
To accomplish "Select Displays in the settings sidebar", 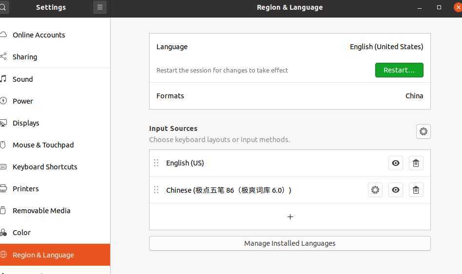I will pos(26,123).
